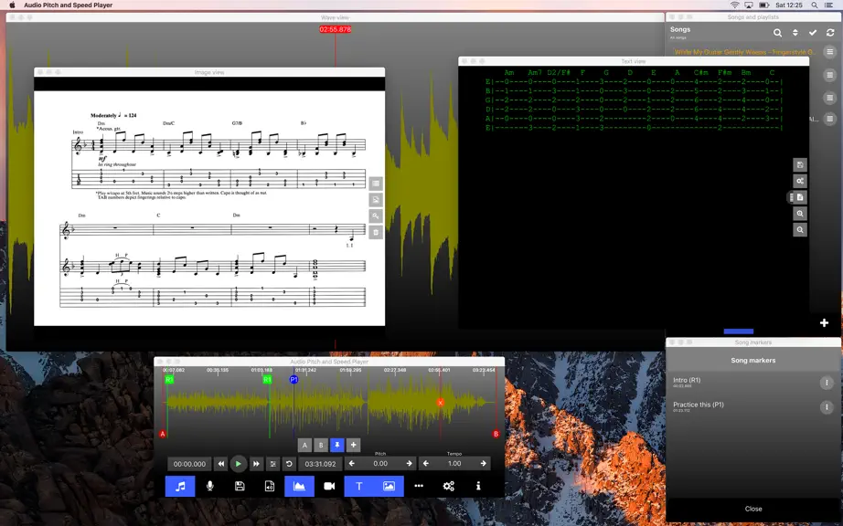The image size is (843, 526).
Task: Decrease tempo with the left arrow
Action: [426, 464]
